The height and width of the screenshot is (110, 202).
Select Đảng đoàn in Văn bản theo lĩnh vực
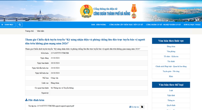[x=171, y=46]
